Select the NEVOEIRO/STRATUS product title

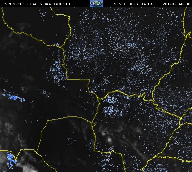[133, 4]
